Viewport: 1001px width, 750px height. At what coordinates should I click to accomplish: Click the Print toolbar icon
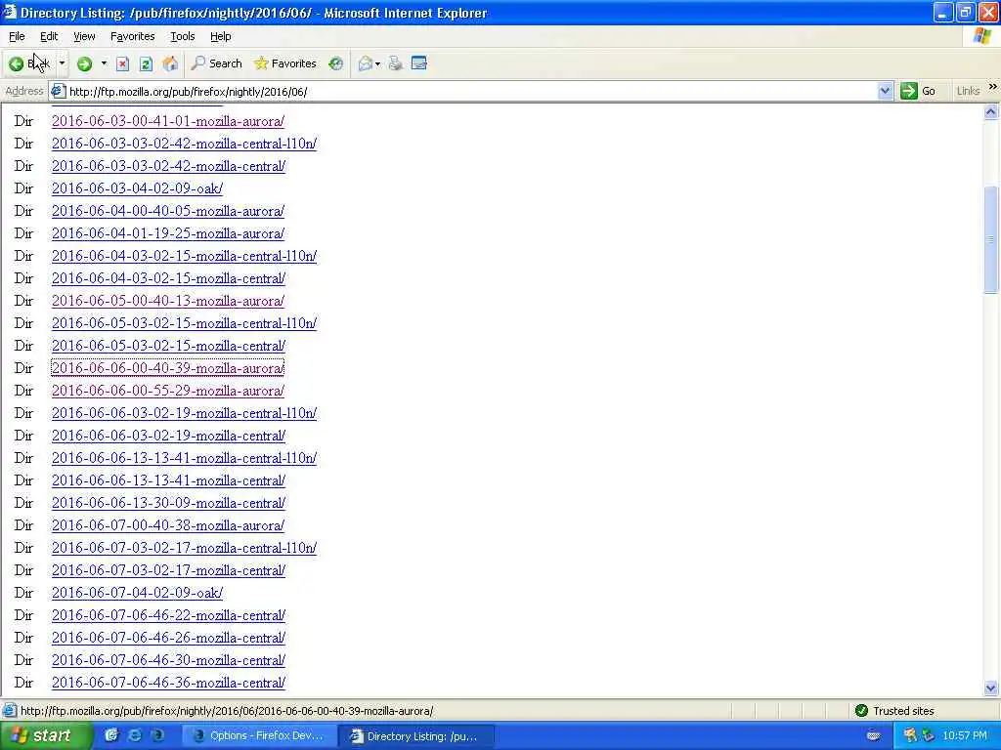pos(396,63)
